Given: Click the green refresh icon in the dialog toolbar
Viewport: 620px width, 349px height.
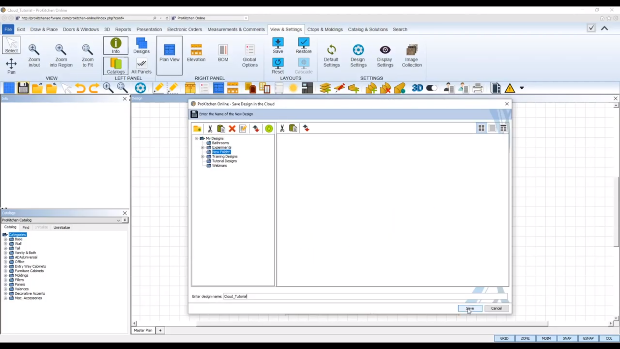Looking at the screenshot, I should (x=269, y=128).
